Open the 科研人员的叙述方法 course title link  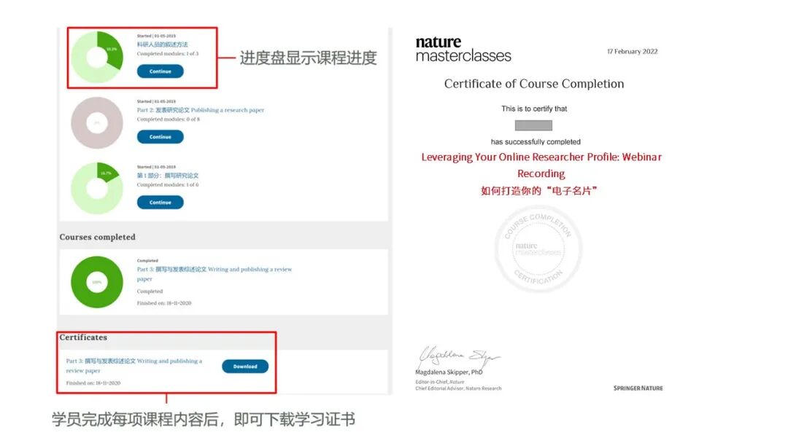pyautogui.click(x=162, y=44)
